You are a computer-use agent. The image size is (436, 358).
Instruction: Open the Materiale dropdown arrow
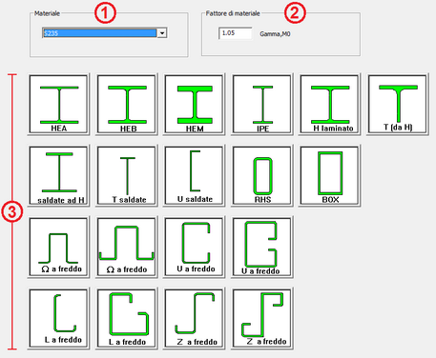point(162,33)
